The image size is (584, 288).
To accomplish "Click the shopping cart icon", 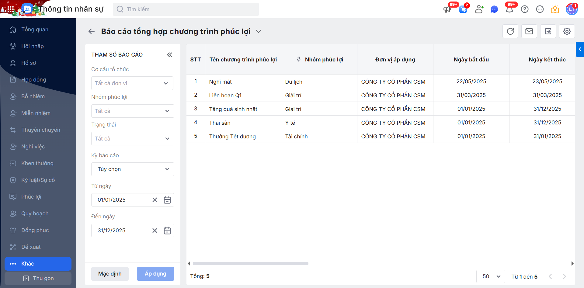I will tap(463, 9).
